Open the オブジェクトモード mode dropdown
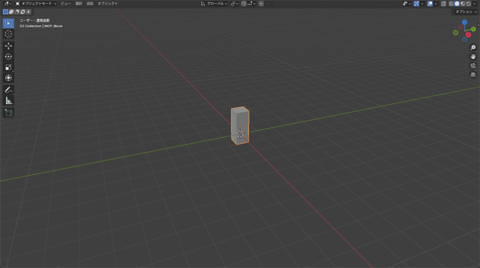 pos(36,4)
